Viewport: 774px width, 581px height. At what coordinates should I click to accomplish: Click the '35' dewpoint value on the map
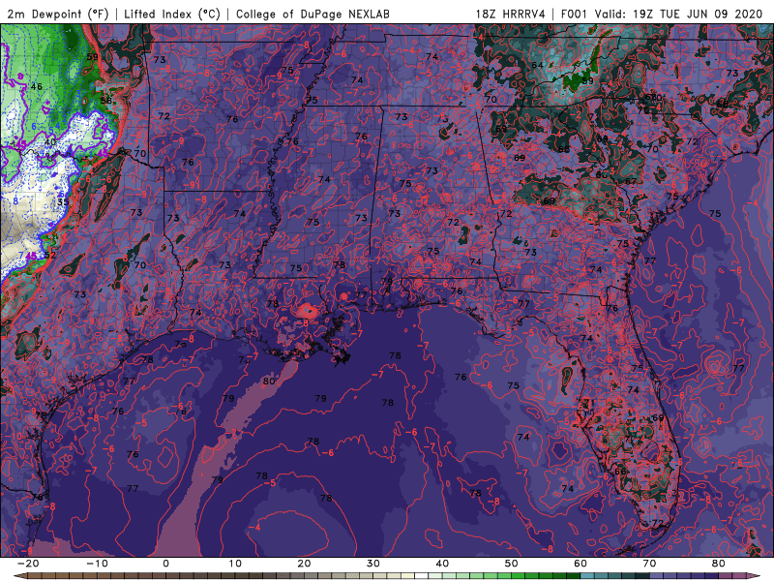click(63, 202)
